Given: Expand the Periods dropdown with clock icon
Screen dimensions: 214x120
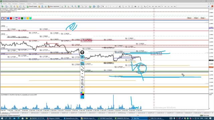Looking at the screenshot, I should point(96,6).
